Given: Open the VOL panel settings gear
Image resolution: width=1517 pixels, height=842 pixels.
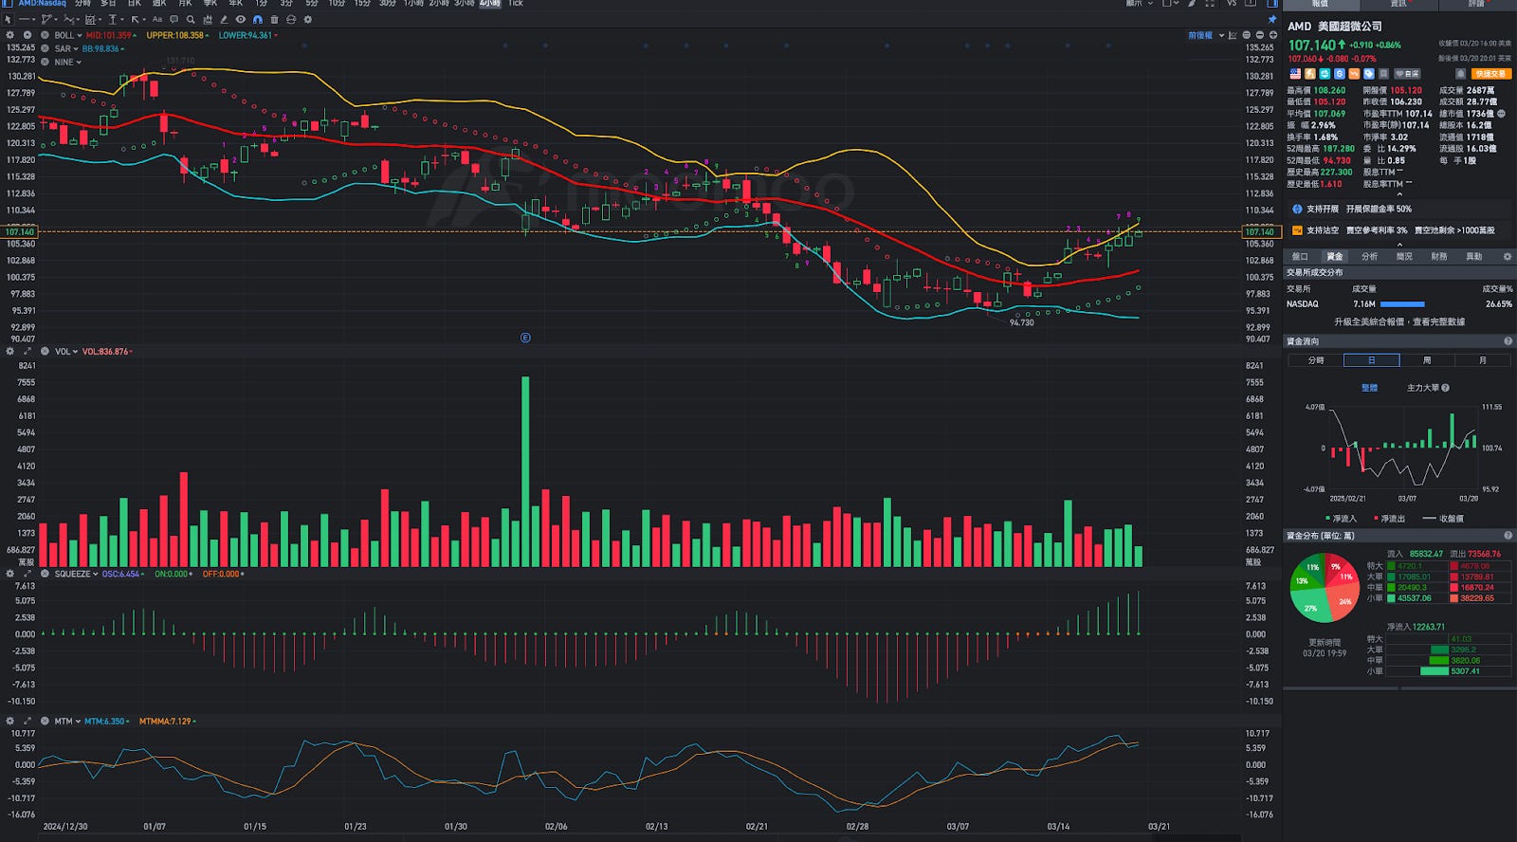Looking at the screenshot, I should click(x=9, y=352).
